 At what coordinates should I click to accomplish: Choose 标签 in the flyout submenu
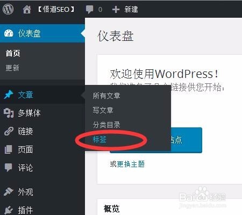[99, 139]
